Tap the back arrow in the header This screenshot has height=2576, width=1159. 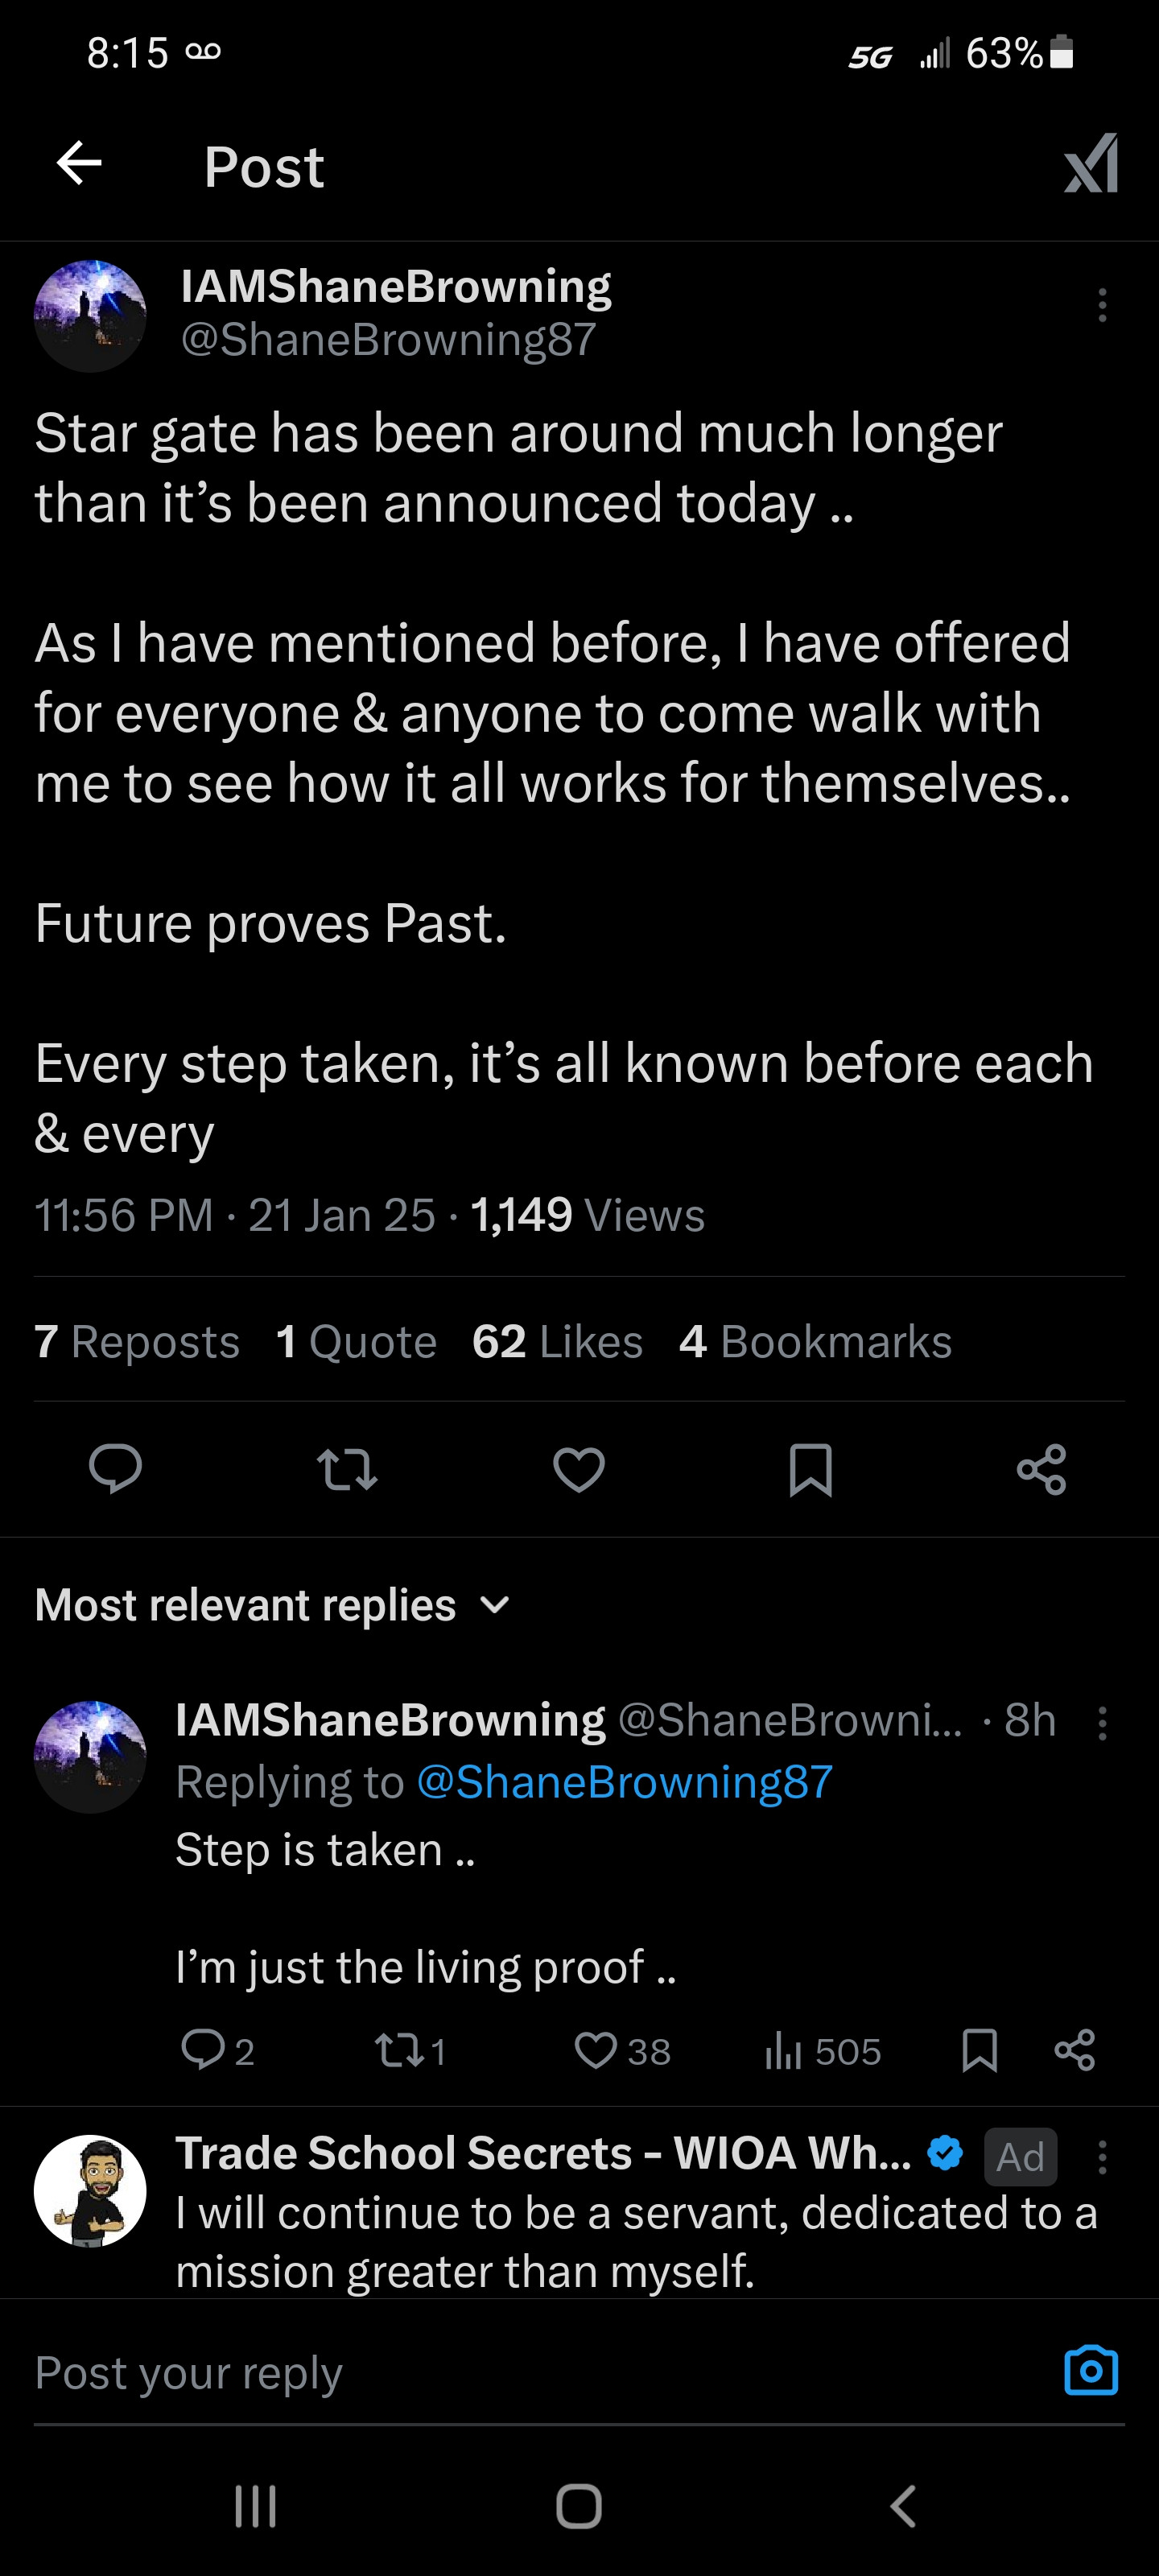tap(80, 164)
